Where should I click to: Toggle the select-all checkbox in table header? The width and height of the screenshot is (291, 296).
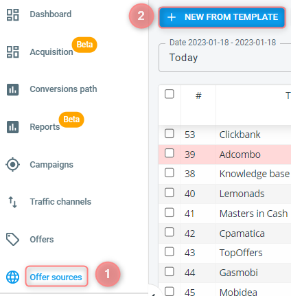pyautogui.click(x=170, y=94)
